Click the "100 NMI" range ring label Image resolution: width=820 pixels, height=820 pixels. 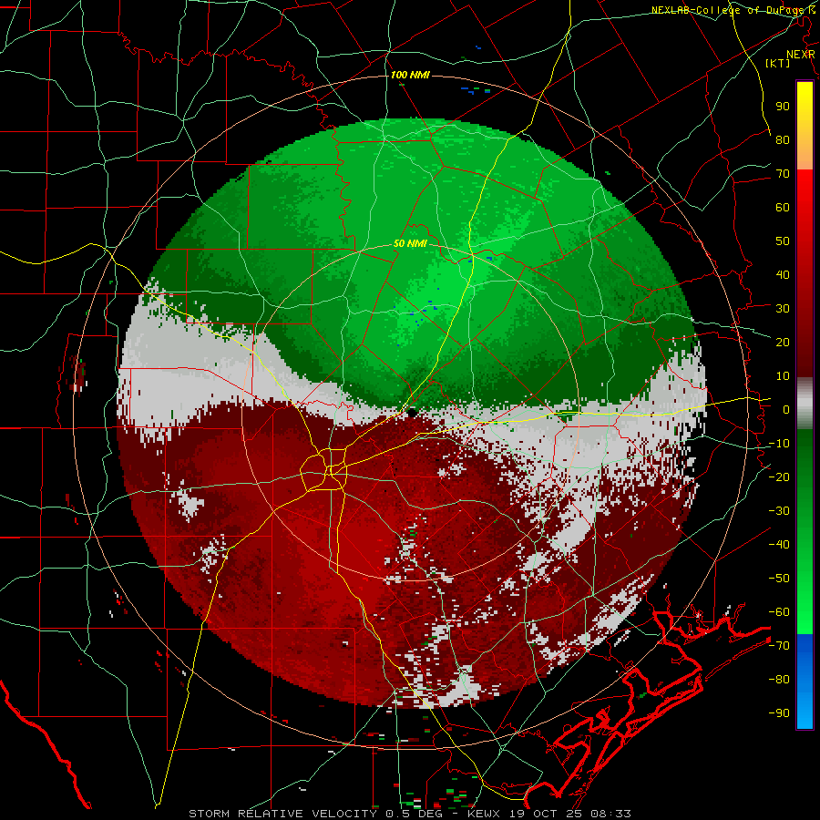click(x=410, y=76)
